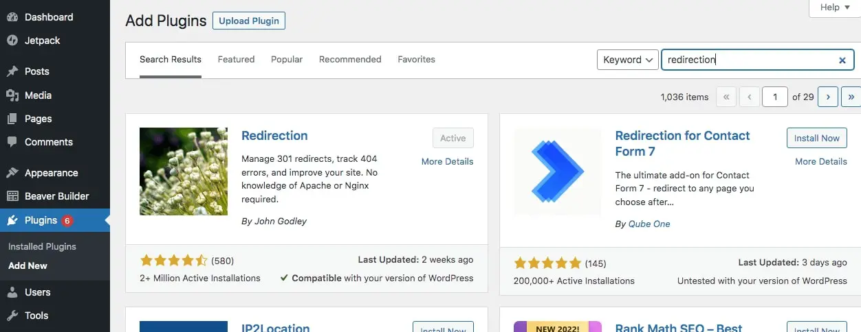Open the Dashboard icon in sidebar

(x=12, y=17)
